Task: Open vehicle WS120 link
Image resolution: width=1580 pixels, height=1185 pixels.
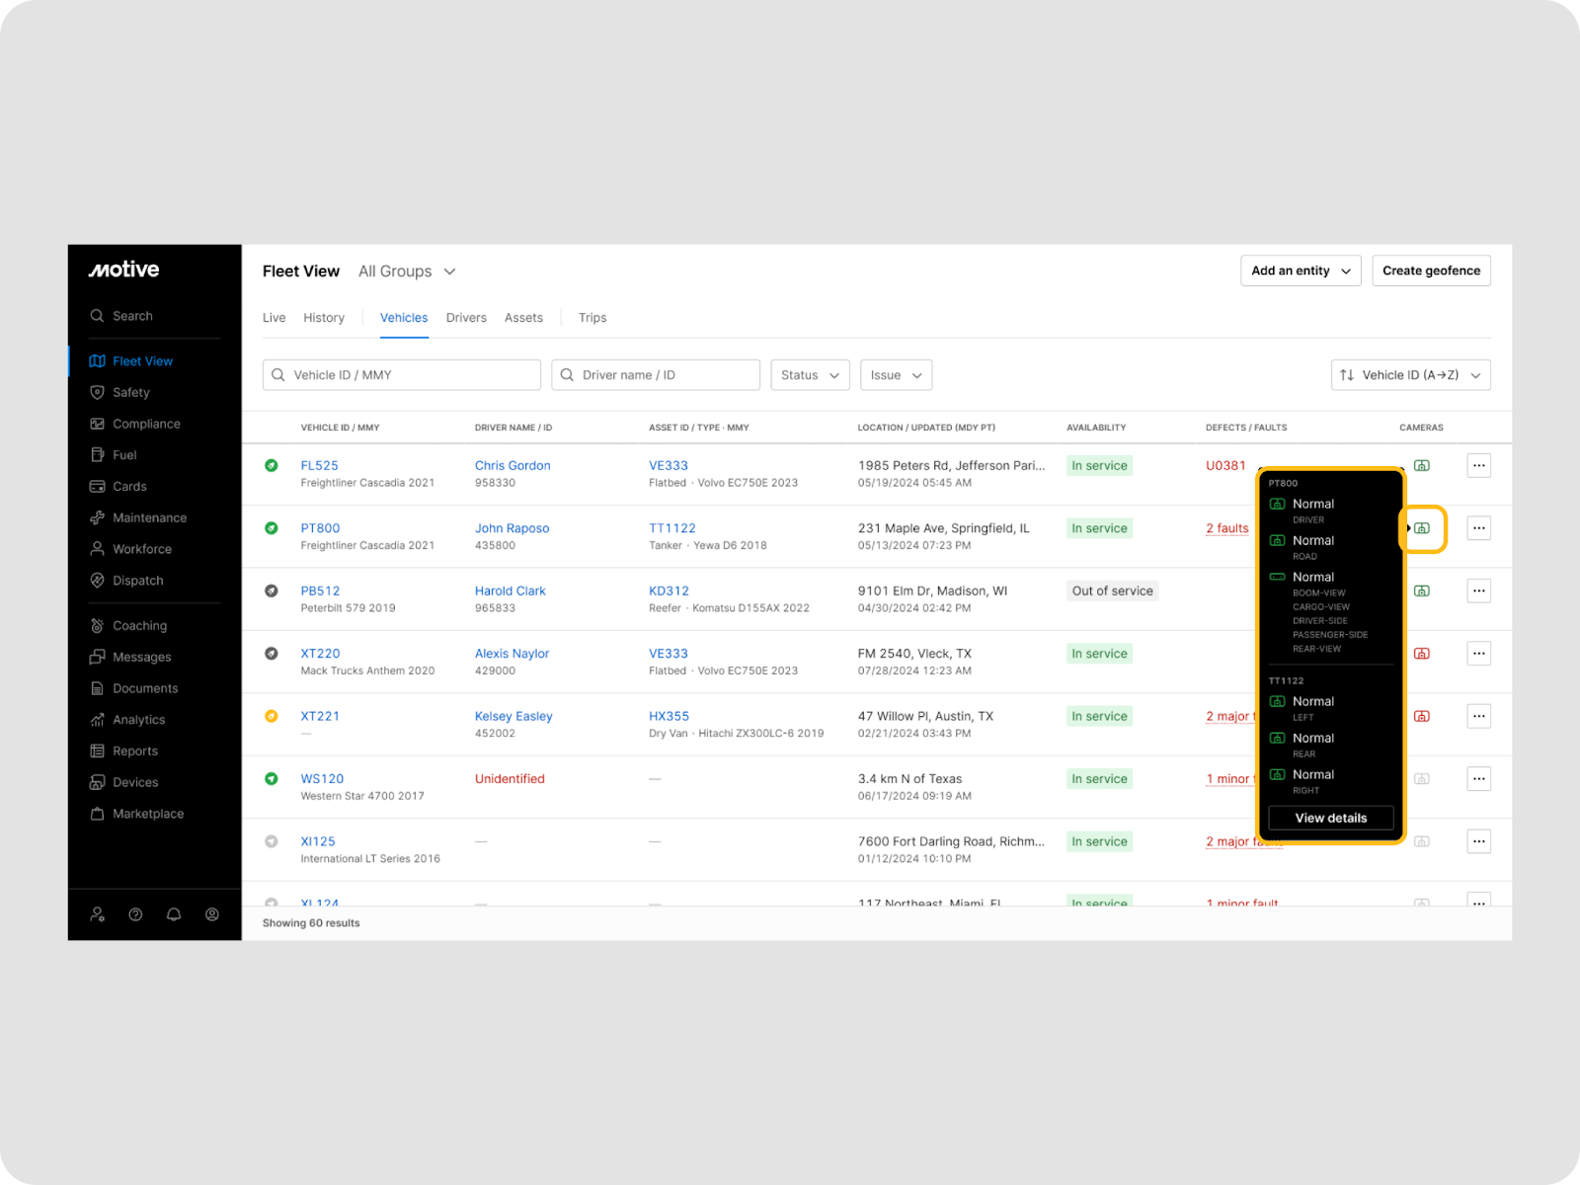Action: click(322, 779)
